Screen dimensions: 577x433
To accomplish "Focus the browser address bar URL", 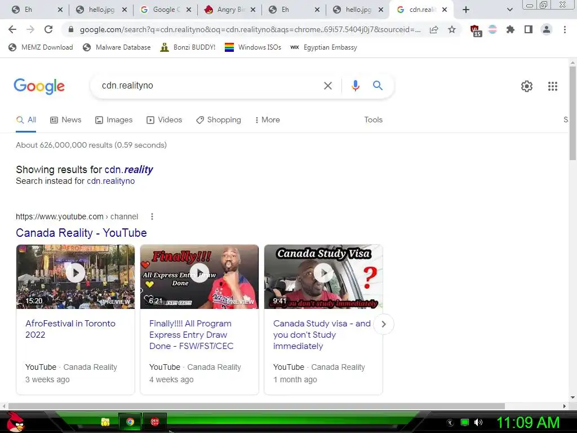I will [250, 29].
